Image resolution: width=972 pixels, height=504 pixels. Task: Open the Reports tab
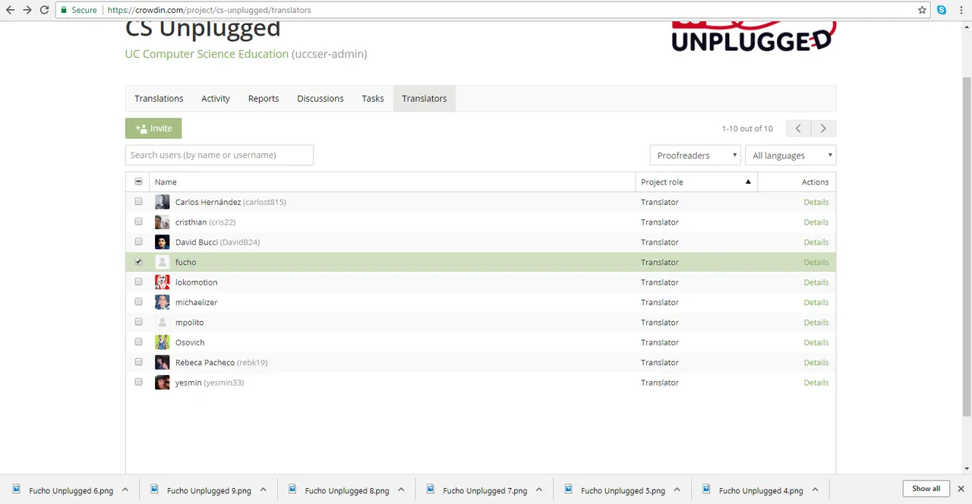264,99
